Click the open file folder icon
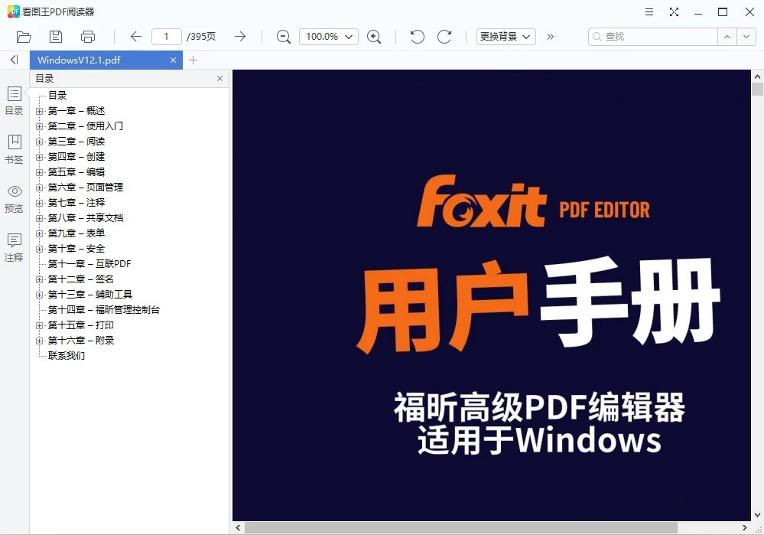The image size is (764, 535). point(24,37)
